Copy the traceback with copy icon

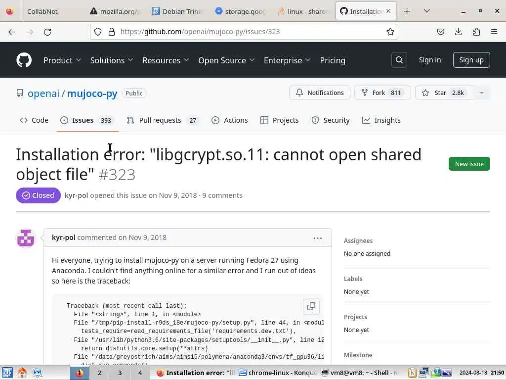point(311,306)
